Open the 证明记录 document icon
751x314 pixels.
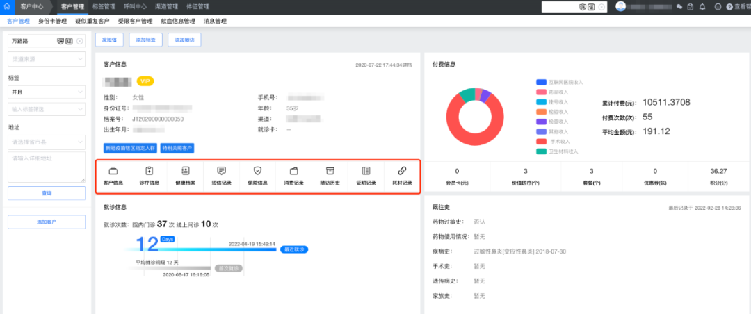click(366, 171)
